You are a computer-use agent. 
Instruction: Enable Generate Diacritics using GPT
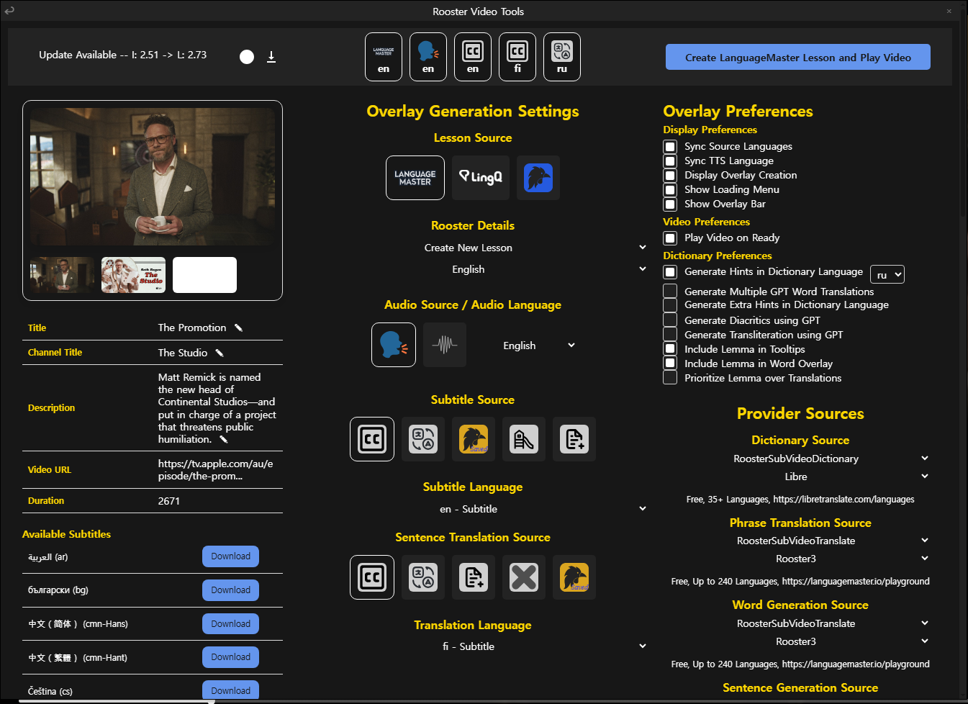[670, 320]
